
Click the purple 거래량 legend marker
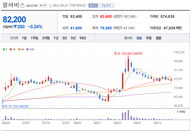[178, 112]
